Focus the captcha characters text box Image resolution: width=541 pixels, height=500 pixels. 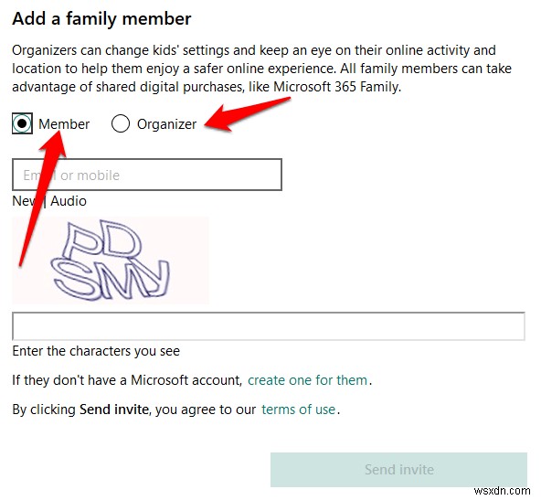tap(269, 326)
